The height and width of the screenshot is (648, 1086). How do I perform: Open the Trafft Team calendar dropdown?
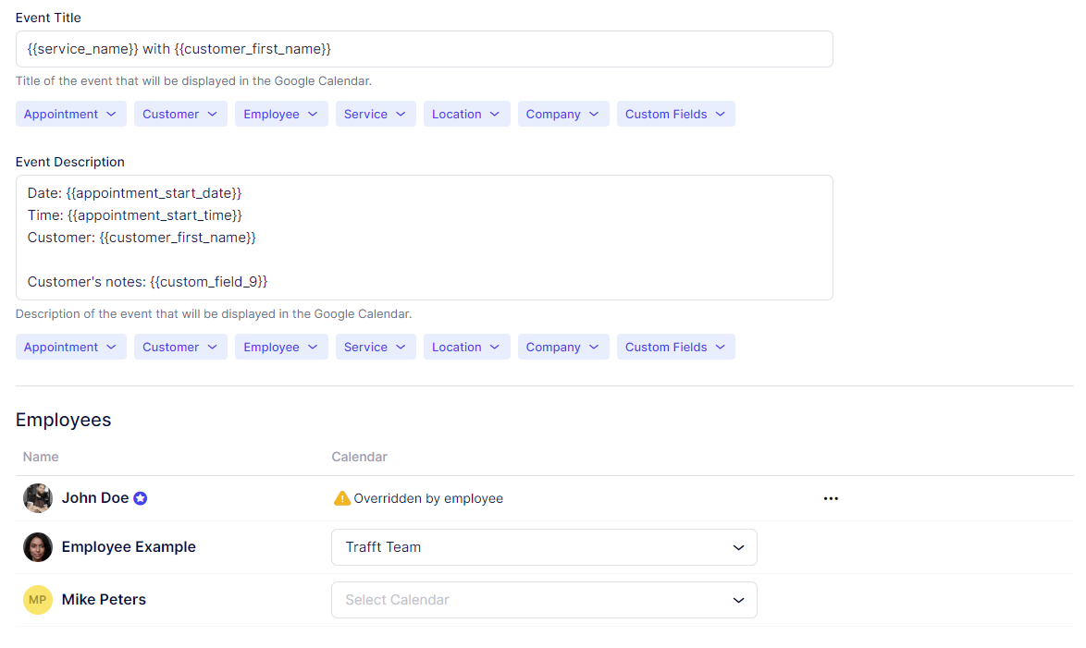[x=544, y=547]
